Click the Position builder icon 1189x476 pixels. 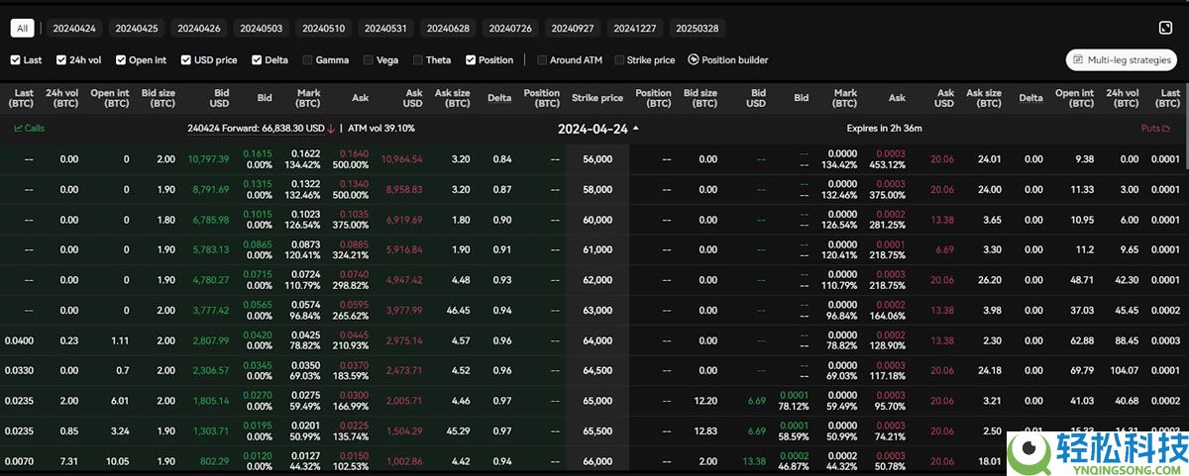(x=694, y=60)
